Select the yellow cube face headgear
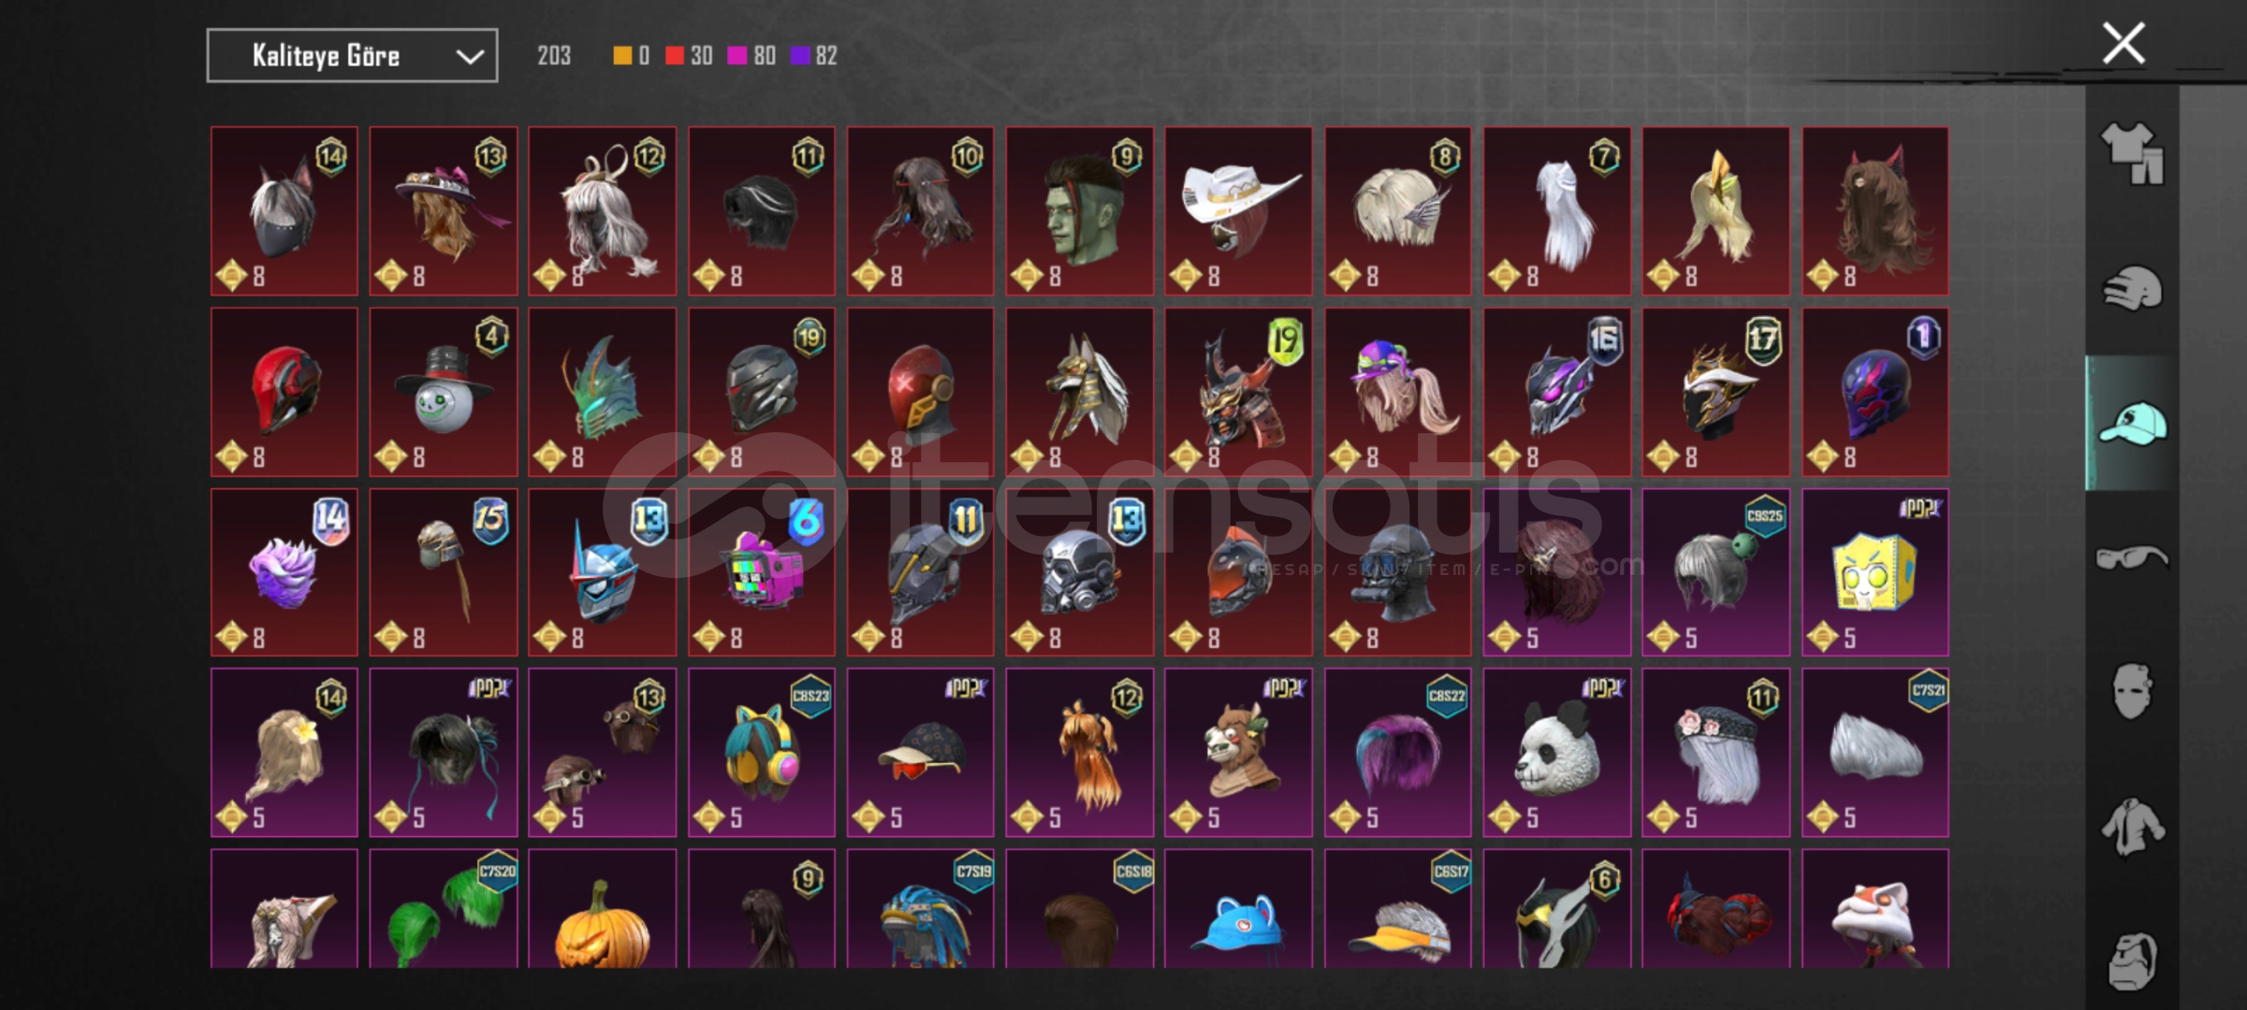Image resolution: width=2247 pixels, height=1010 pixels. click(x=1875, y=572)
